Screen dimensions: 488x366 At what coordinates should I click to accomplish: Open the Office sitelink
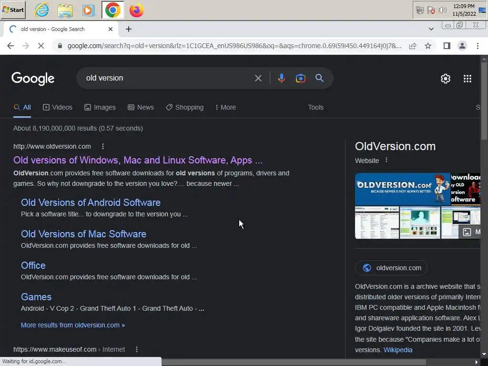point(33,265)
